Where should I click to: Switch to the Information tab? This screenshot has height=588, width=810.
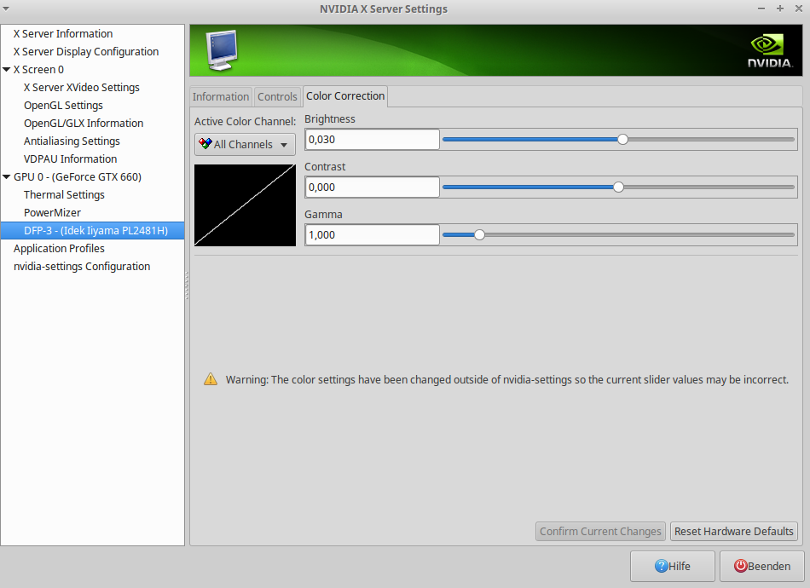[221, 96]
